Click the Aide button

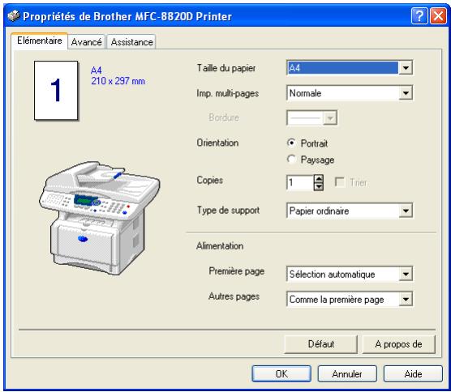click(x=413, y=373)
